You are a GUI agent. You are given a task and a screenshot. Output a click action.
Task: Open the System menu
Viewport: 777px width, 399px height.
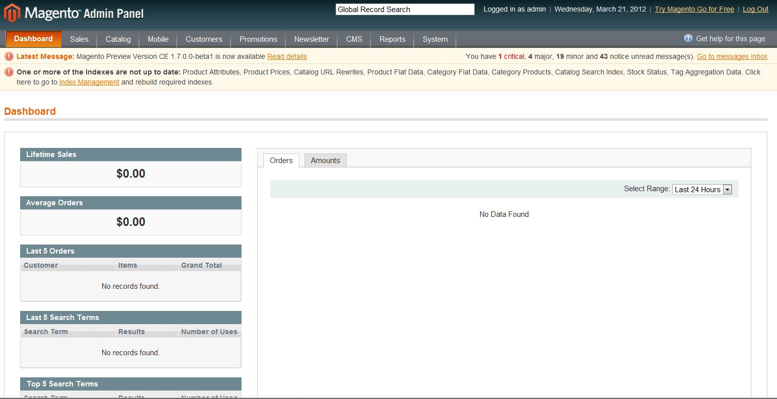pos(435,39)
